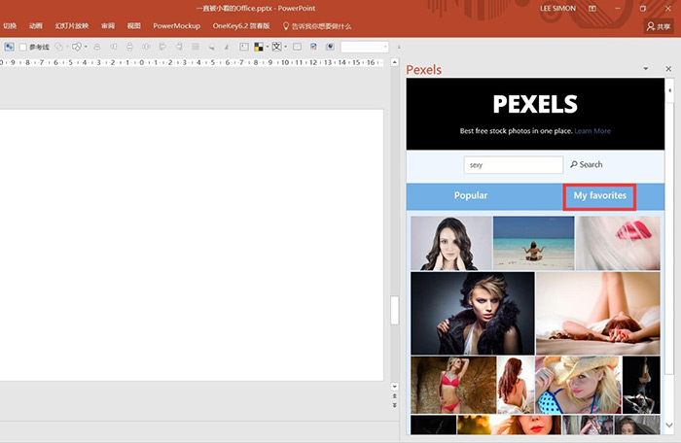
Task: Click the Pexels search text field
Action: 514,165
